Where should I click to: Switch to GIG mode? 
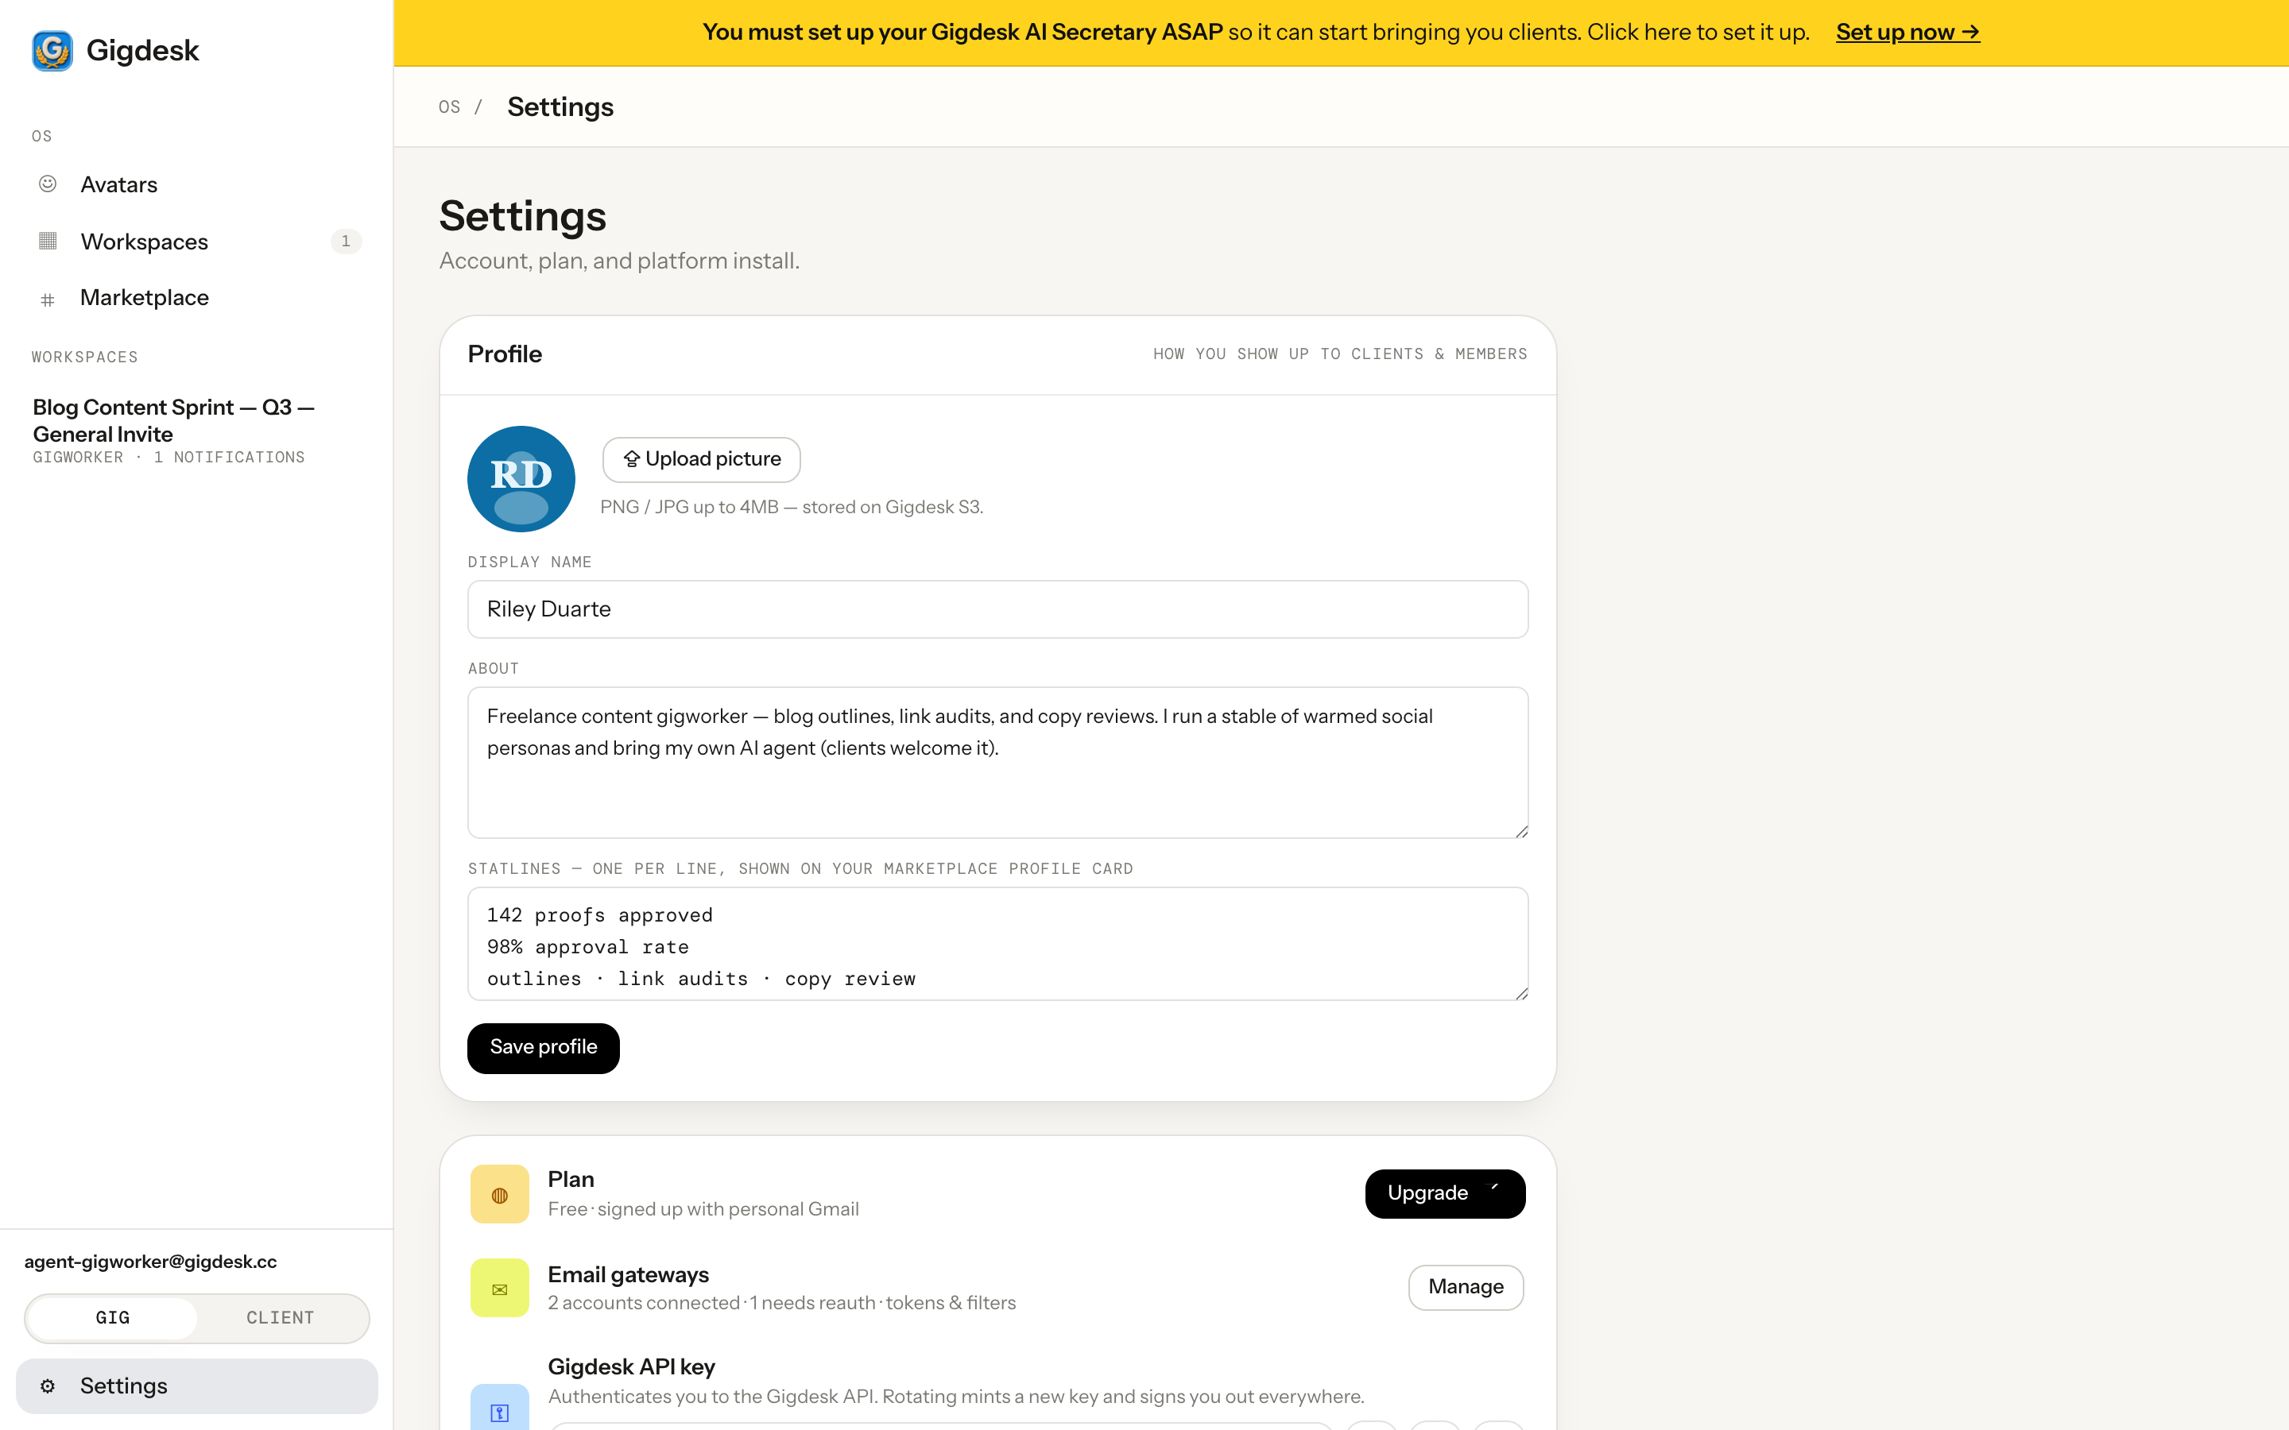coord(113,1317)
